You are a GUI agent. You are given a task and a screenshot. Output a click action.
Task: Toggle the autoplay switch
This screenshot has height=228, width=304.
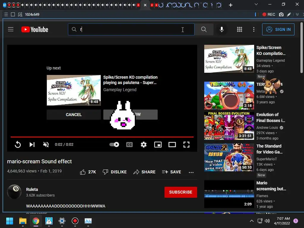pos(114,145)
